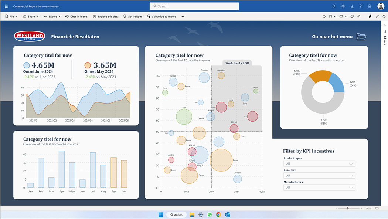Click the Stock level <2.5K label
This screenshot has width=388, height=219.
(x=236, y=63)
